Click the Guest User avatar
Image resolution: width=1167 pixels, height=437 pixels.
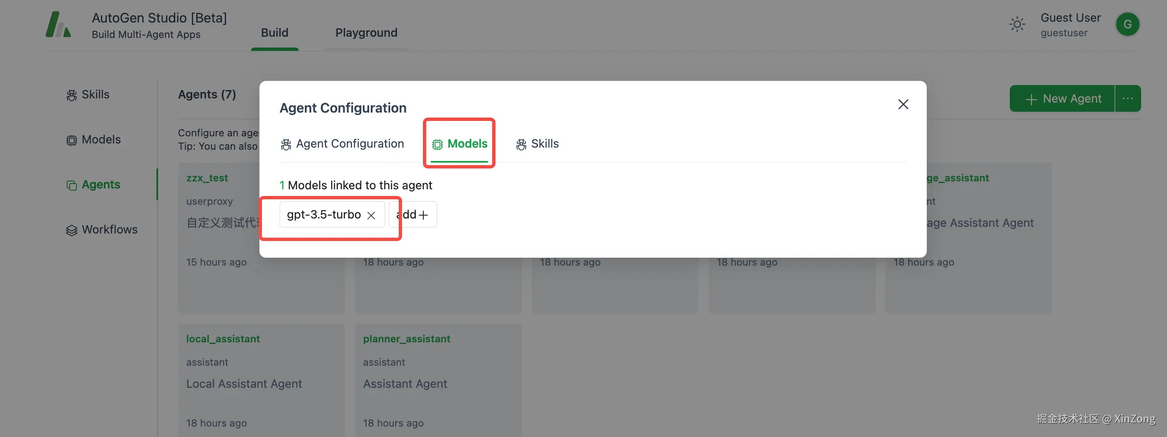(x=1127, y=25)
